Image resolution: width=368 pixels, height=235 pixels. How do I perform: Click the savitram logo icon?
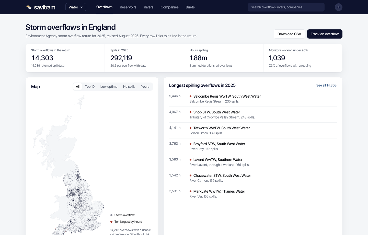(29, 7)
